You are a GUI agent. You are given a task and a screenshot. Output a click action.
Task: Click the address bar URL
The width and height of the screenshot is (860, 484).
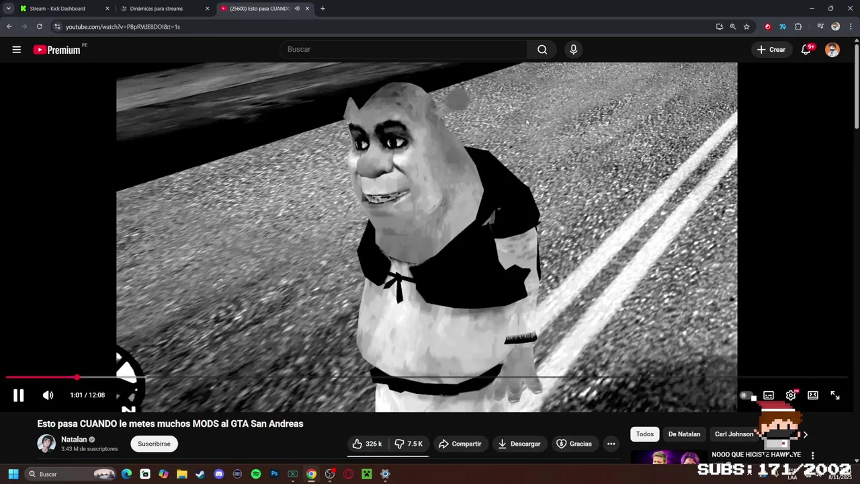[x=123, y=27]
